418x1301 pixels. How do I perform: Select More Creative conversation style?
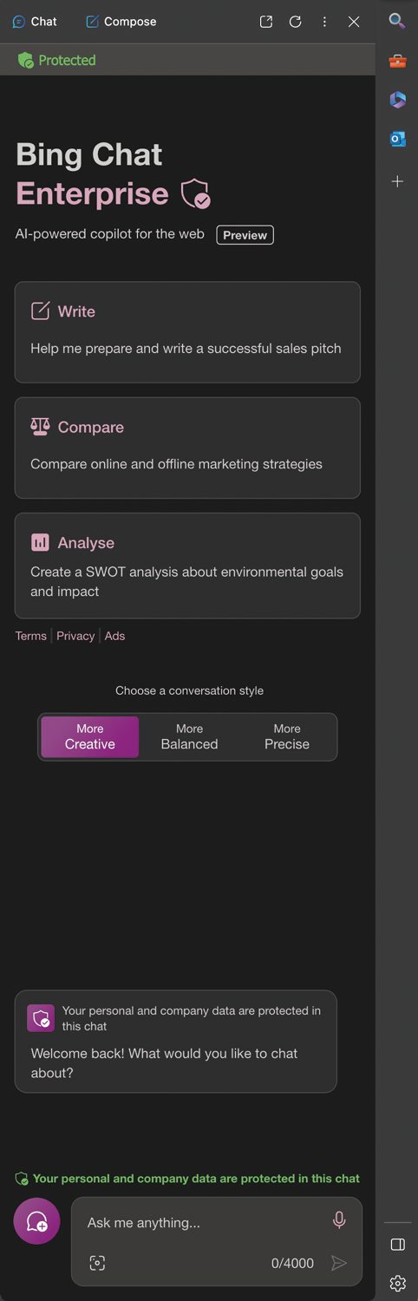click(89, 736)
